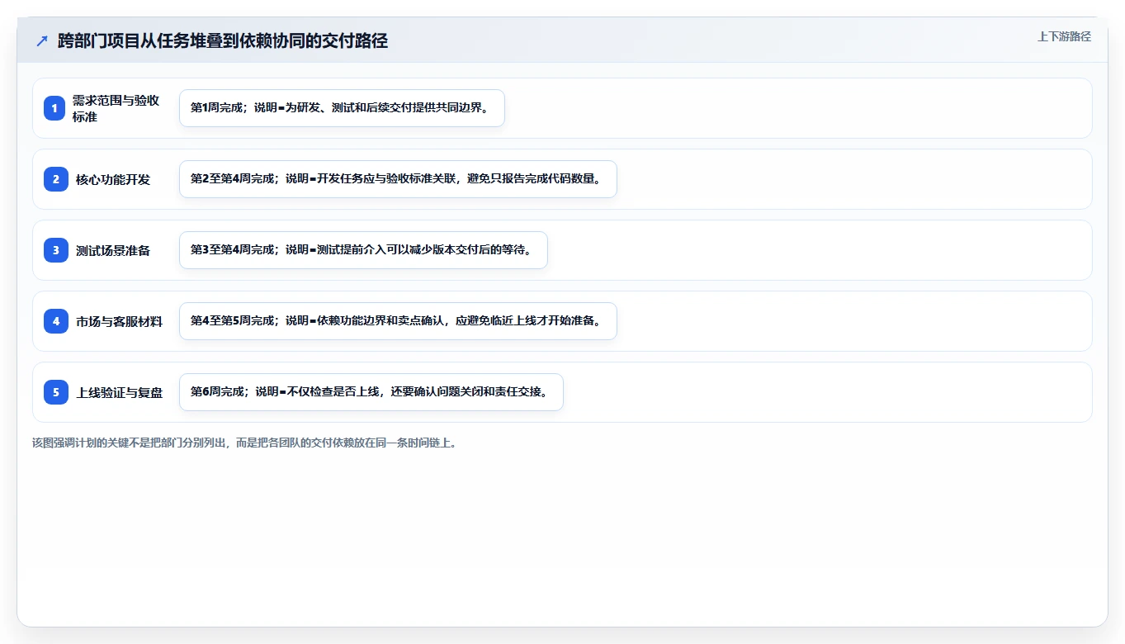Click the 上下游路径 label in header

[1064, 36]
